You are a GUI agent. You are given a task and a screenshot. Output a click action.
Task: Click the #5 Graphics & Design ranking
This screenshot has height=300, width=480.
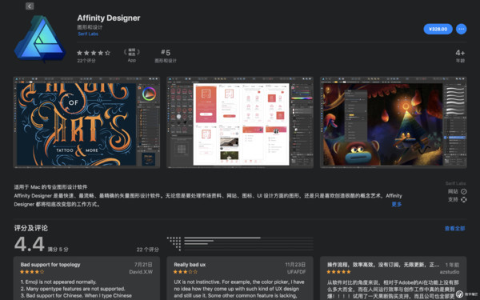166,56
